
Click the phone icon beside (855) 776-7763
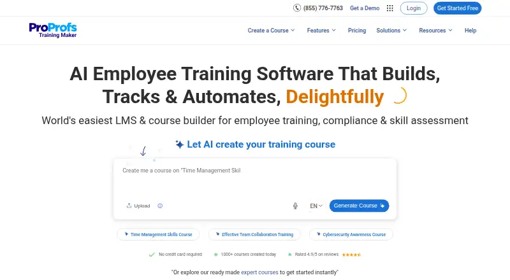tap(296, 8)
